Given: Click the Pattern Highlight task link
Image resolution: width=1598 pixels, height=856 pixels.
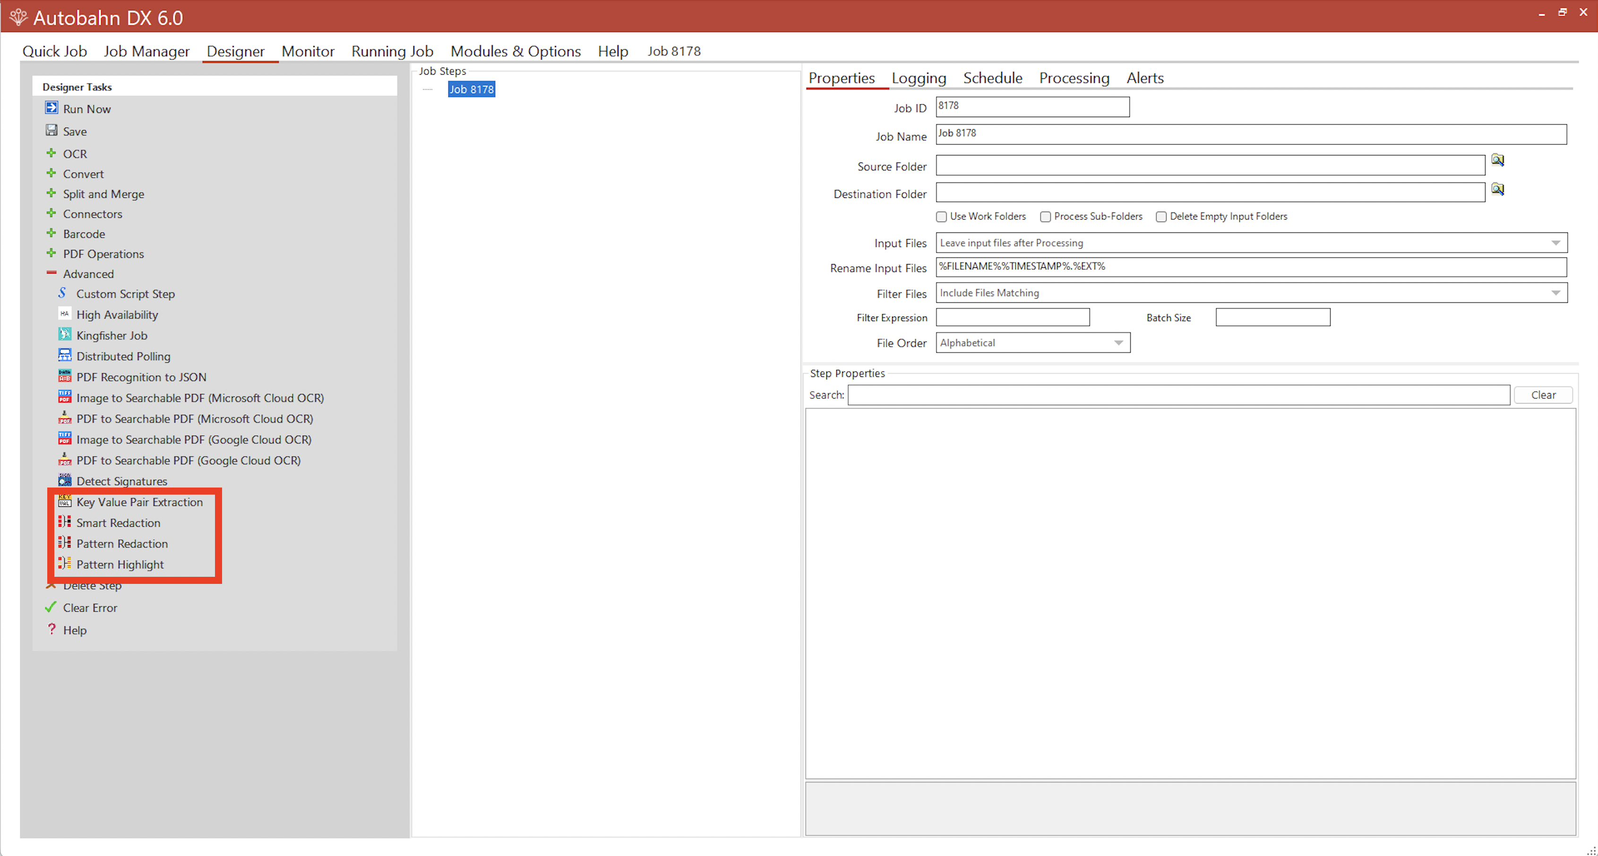Looking at the screenshot, I should click(x=120, y=565).
